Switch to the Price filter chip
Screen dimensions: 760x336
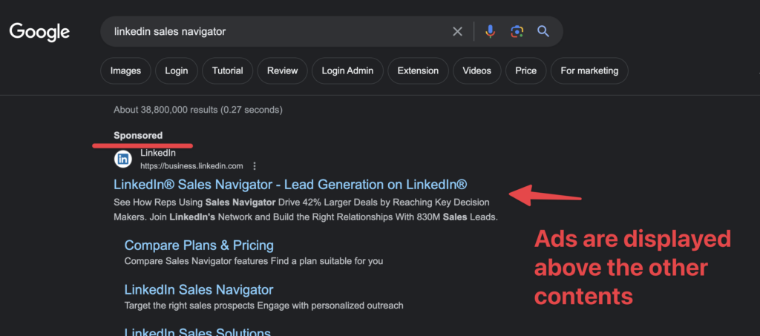coord(526,70)
